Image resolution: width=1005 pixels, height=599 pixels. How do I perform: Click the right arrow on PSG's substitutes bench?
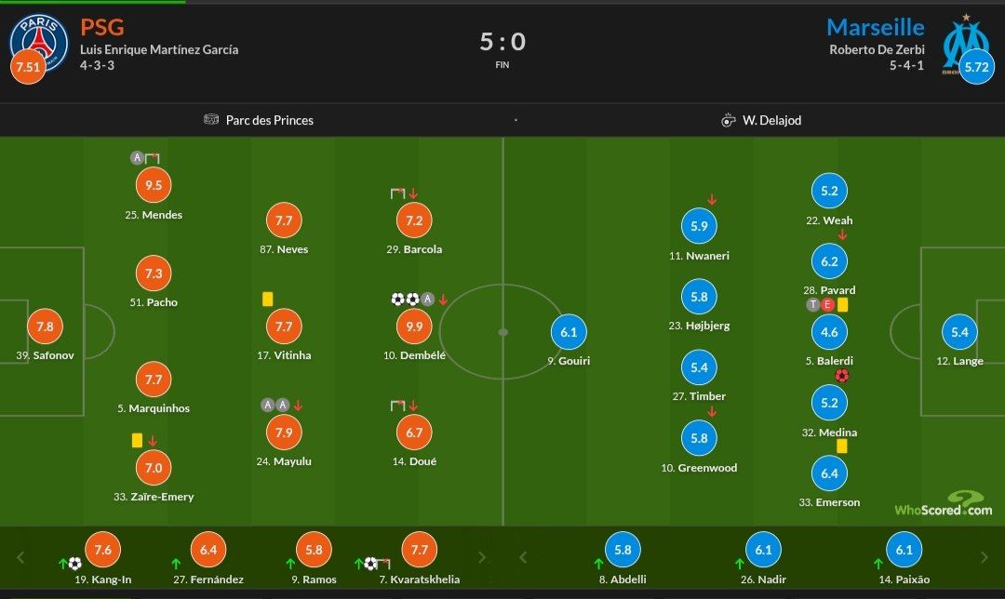482,558
